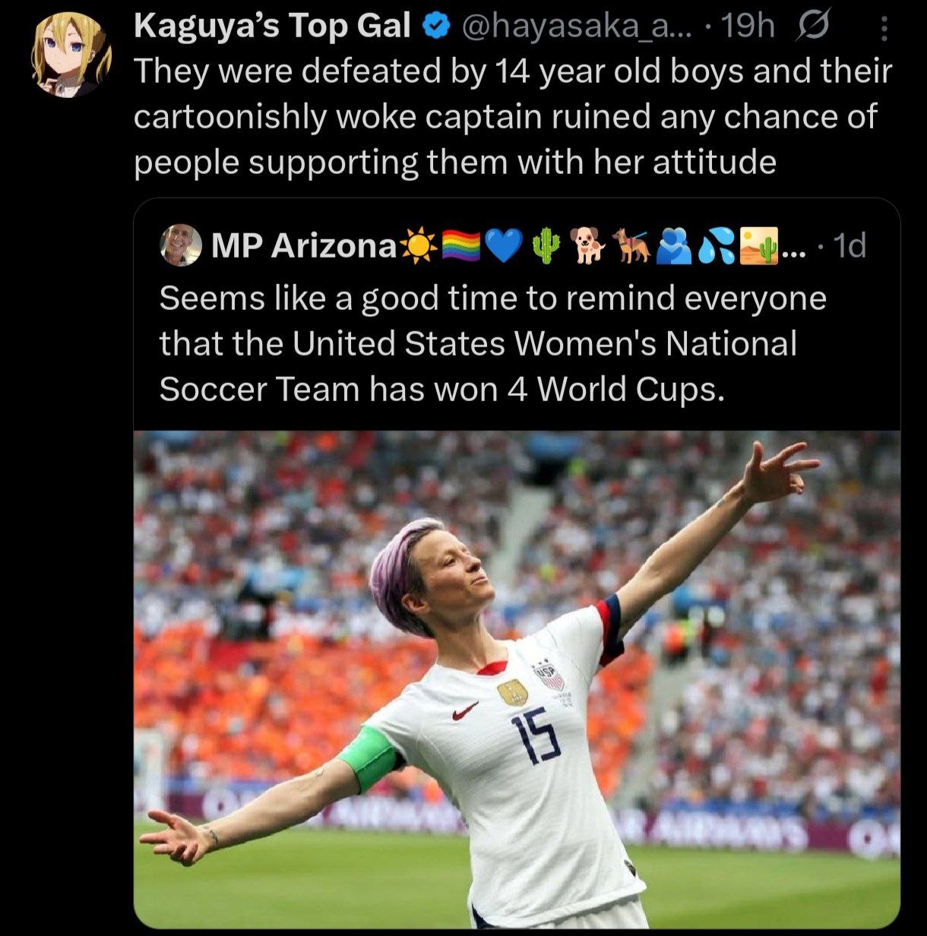Screen dimensions: 927x936
Task: Open MP Arizona's small profile avatar
Action: point(181,245)
